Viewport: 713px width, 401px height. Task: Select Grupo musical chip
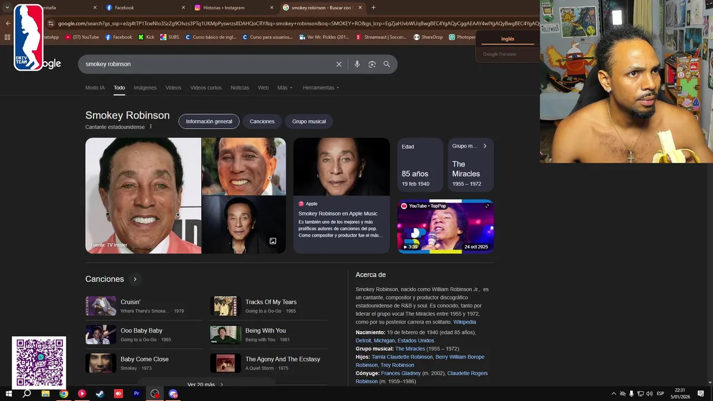click(x=309, y=121)
